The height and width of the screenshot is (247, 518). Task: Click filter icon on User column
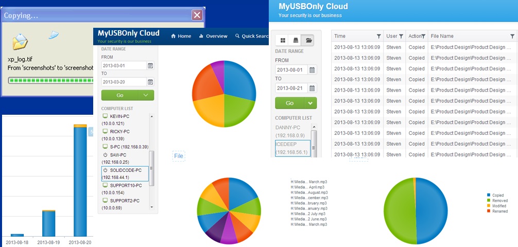401,36
